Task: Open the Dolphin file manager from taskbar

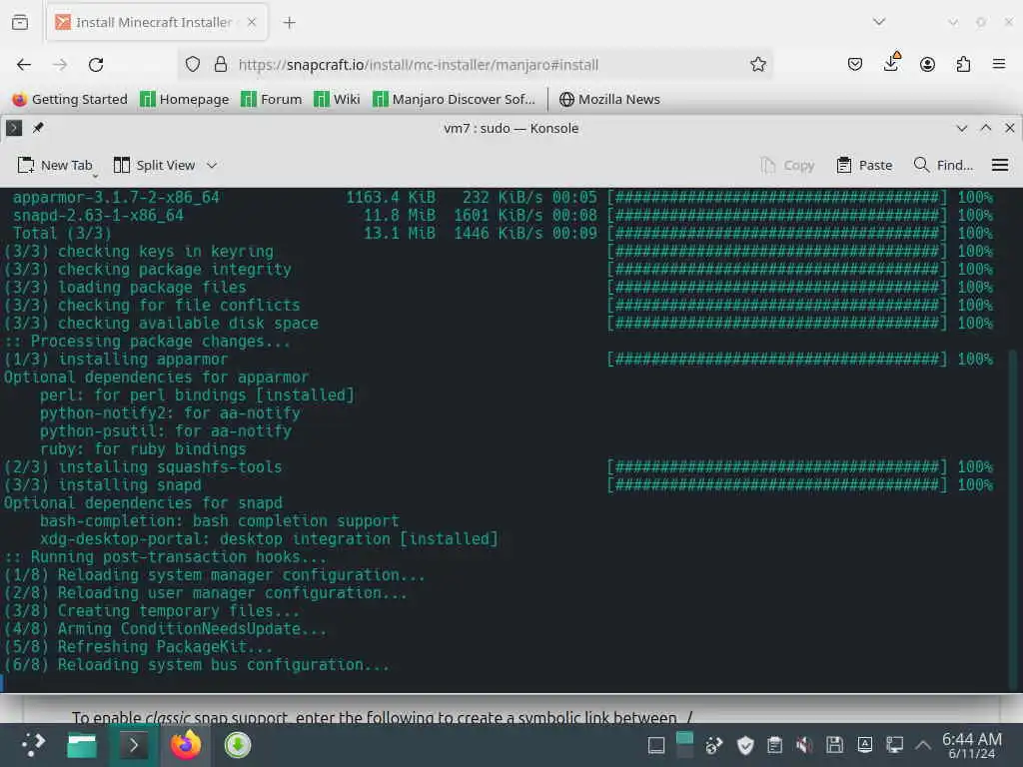Action: [x=82, y=745]
